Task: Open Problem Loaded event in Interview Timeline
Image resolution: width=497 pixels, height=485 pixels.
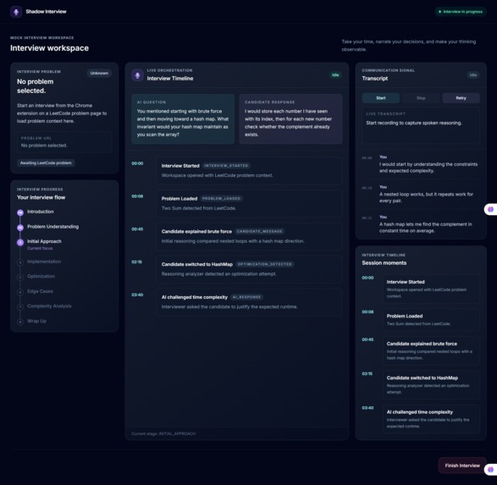Action: (249, 203)
